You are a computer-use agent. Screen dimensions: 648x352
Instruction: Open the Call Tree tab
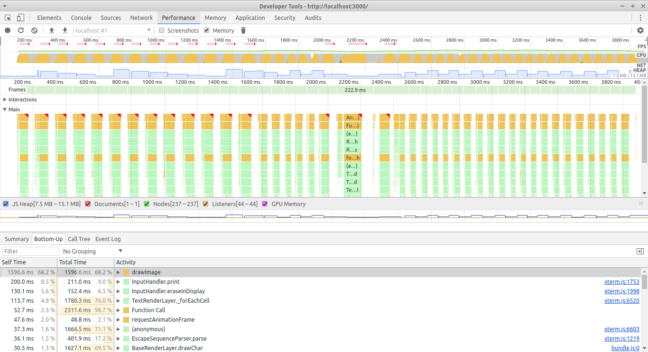[x=79, y=239]
